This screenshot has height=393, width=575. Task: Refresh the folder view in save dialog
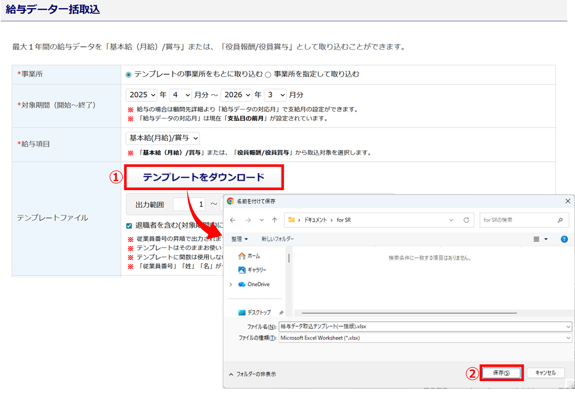click(x=466, y=220)
